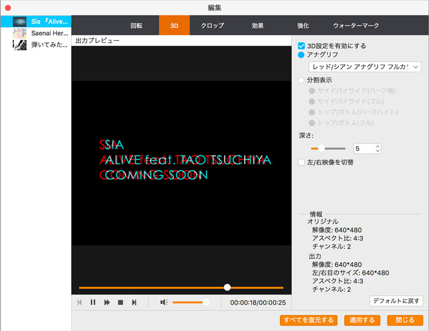Select the Saenai Her... video thumbnail
Image resolution: width=429 pixels, height=331 pixels.
[20, 33]
